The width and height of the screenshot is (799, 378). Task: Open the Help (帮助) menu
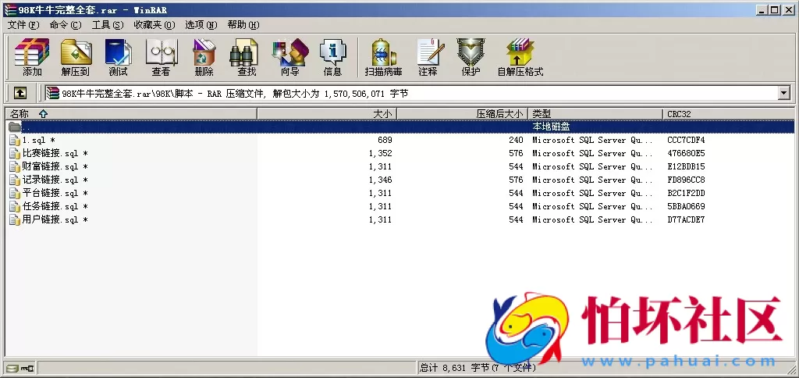coord(243,25)
